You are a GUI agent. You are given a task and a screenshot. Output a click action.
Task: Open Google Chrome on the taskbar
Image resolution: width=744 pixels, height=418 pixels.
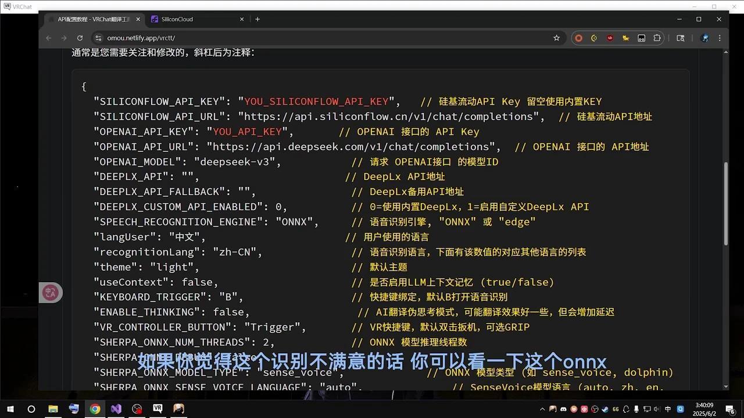pos(95,409)
